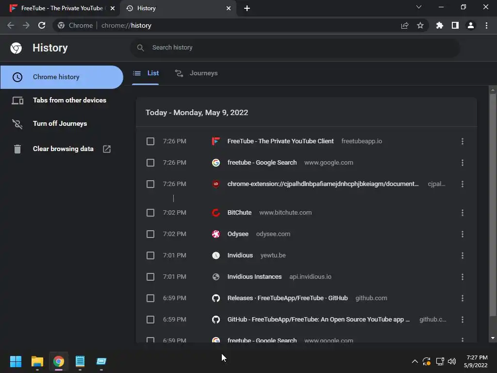Screen dimensions: 497x373
Task: Open the Invidious Instances history link
Action: click(254, 277)
